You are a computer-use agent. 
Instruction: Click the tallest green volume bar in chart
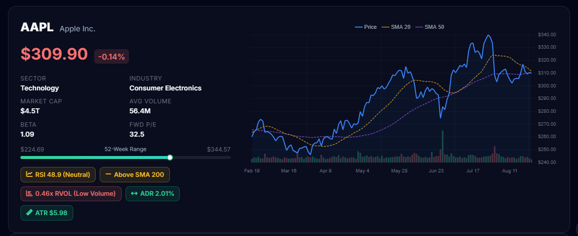pyautogui.click(x=442, y=146)
